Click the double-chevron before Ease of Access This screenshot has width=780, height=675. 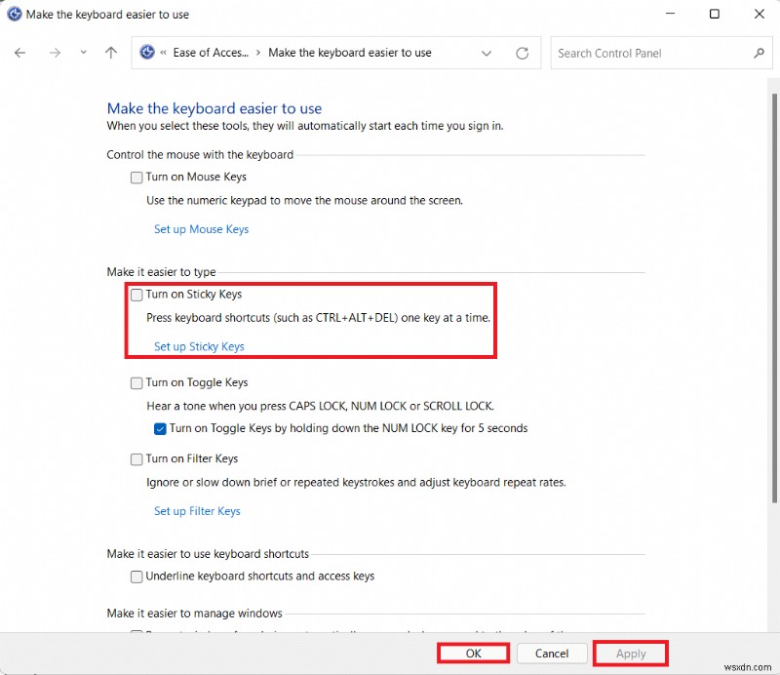(x=163, y=53)
